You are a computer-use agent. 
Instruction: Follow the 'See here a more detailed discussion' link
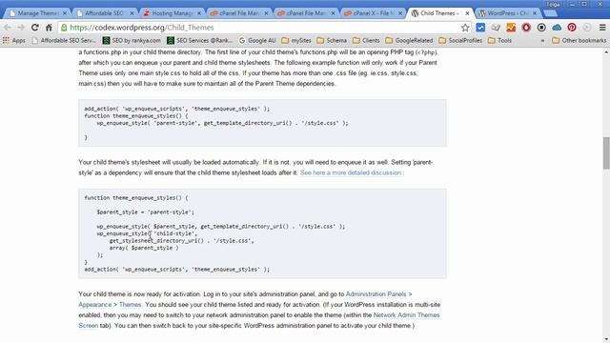coord(351,172)
